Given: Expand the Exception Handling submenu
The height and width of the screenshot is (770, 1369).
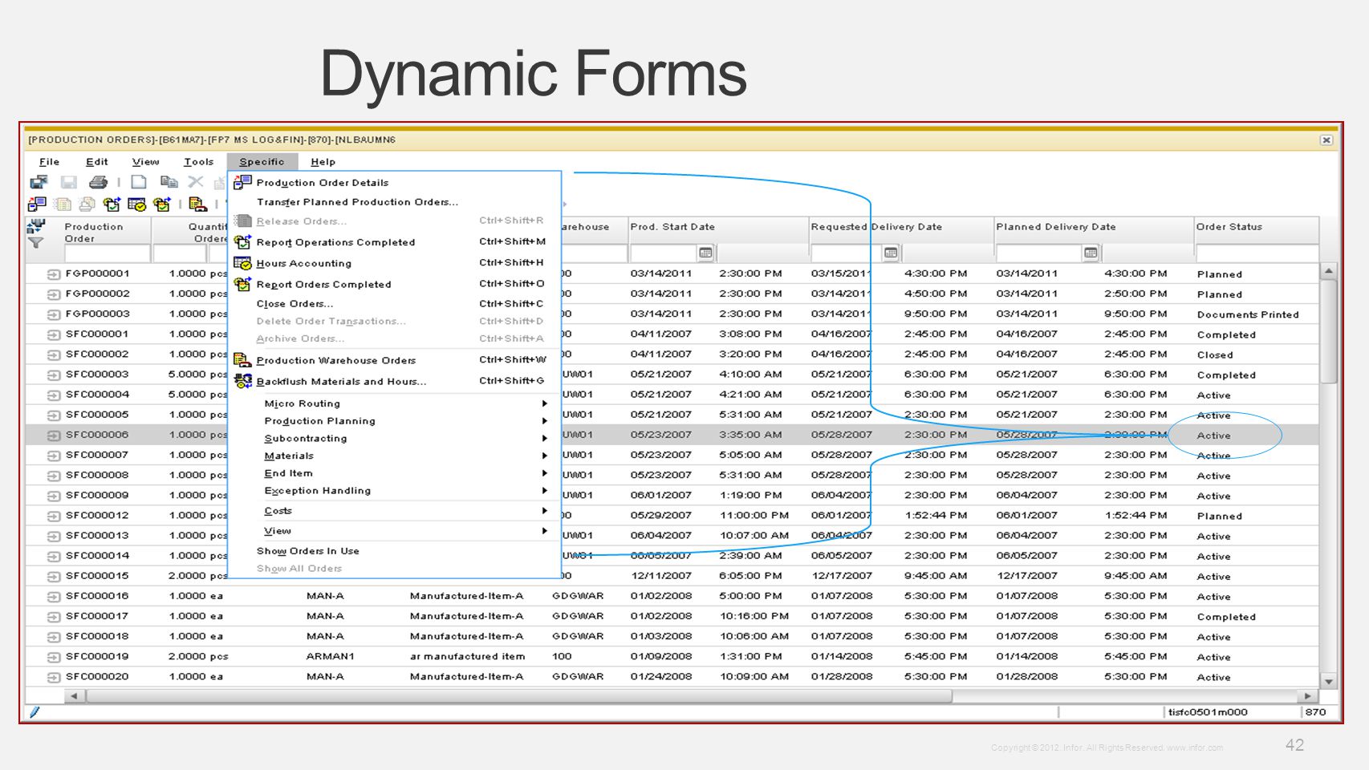Looking at the screenshot, I should pyautogui.click(x=545, y=491).
